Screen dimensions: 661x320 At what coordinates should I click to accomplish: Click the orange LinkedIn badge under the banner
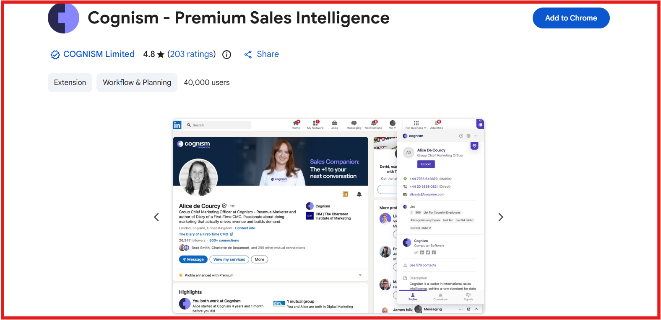coord(345,194)
